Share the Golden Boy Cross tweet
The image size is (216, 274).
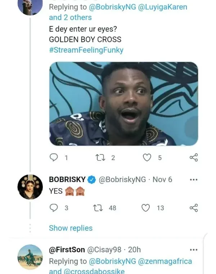(193, 157)
